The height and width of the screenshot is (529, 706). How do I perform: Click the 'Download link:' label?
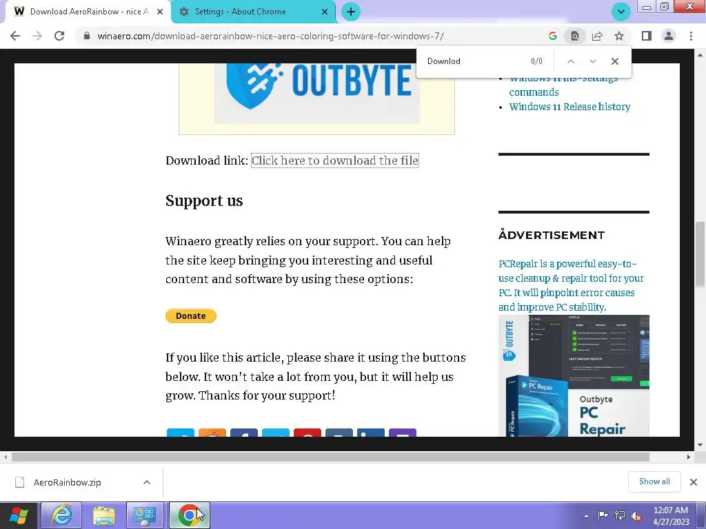tap(207, 160)
